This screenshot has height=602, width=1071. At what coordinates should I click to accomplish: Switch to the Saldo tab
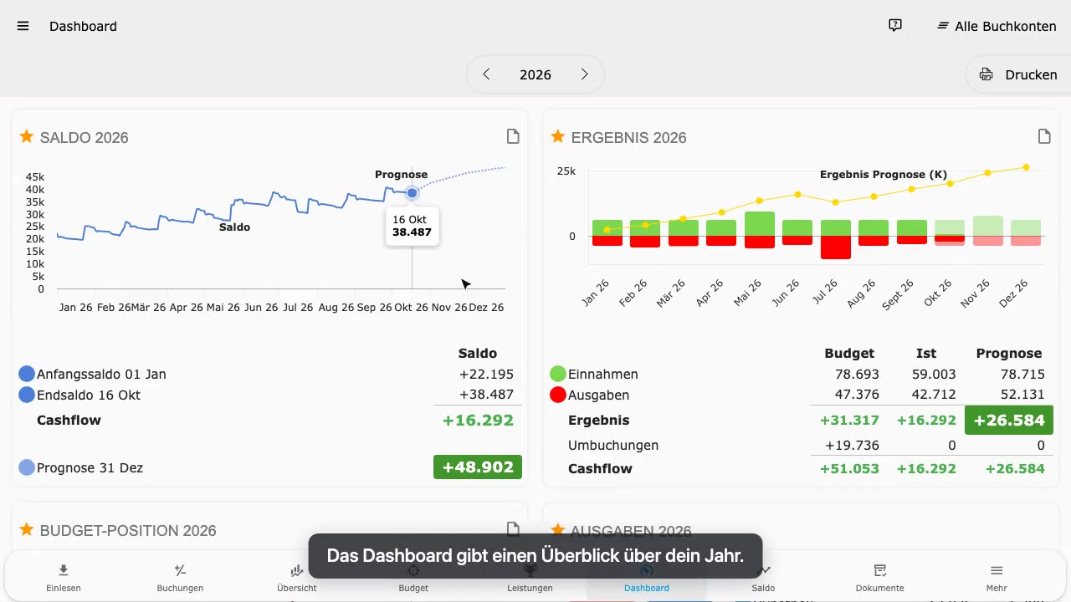click(x=763, y=576)
